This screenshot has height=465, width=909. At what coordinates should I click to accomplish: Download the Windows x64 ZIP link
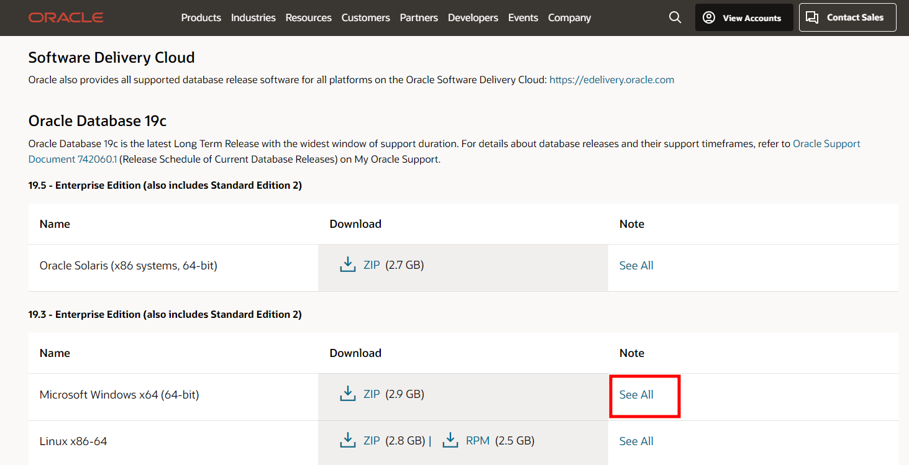coord(372,394)
